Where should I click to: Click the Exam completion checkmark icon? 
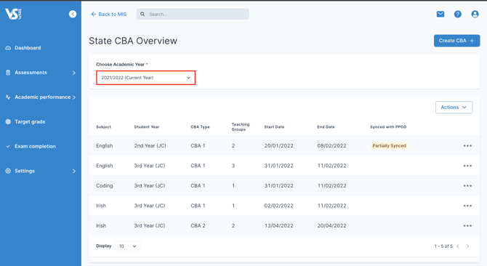coord(8,146)
